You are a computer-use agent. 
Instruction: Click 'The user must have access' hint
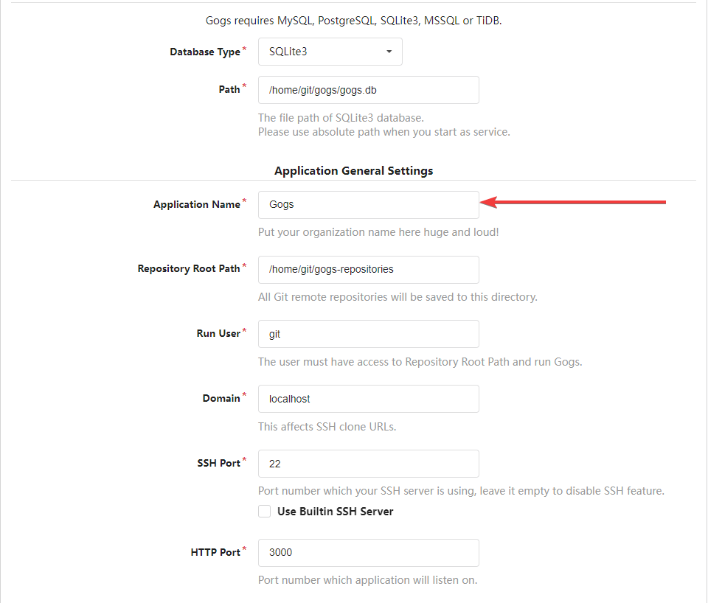tap(420, 362)
